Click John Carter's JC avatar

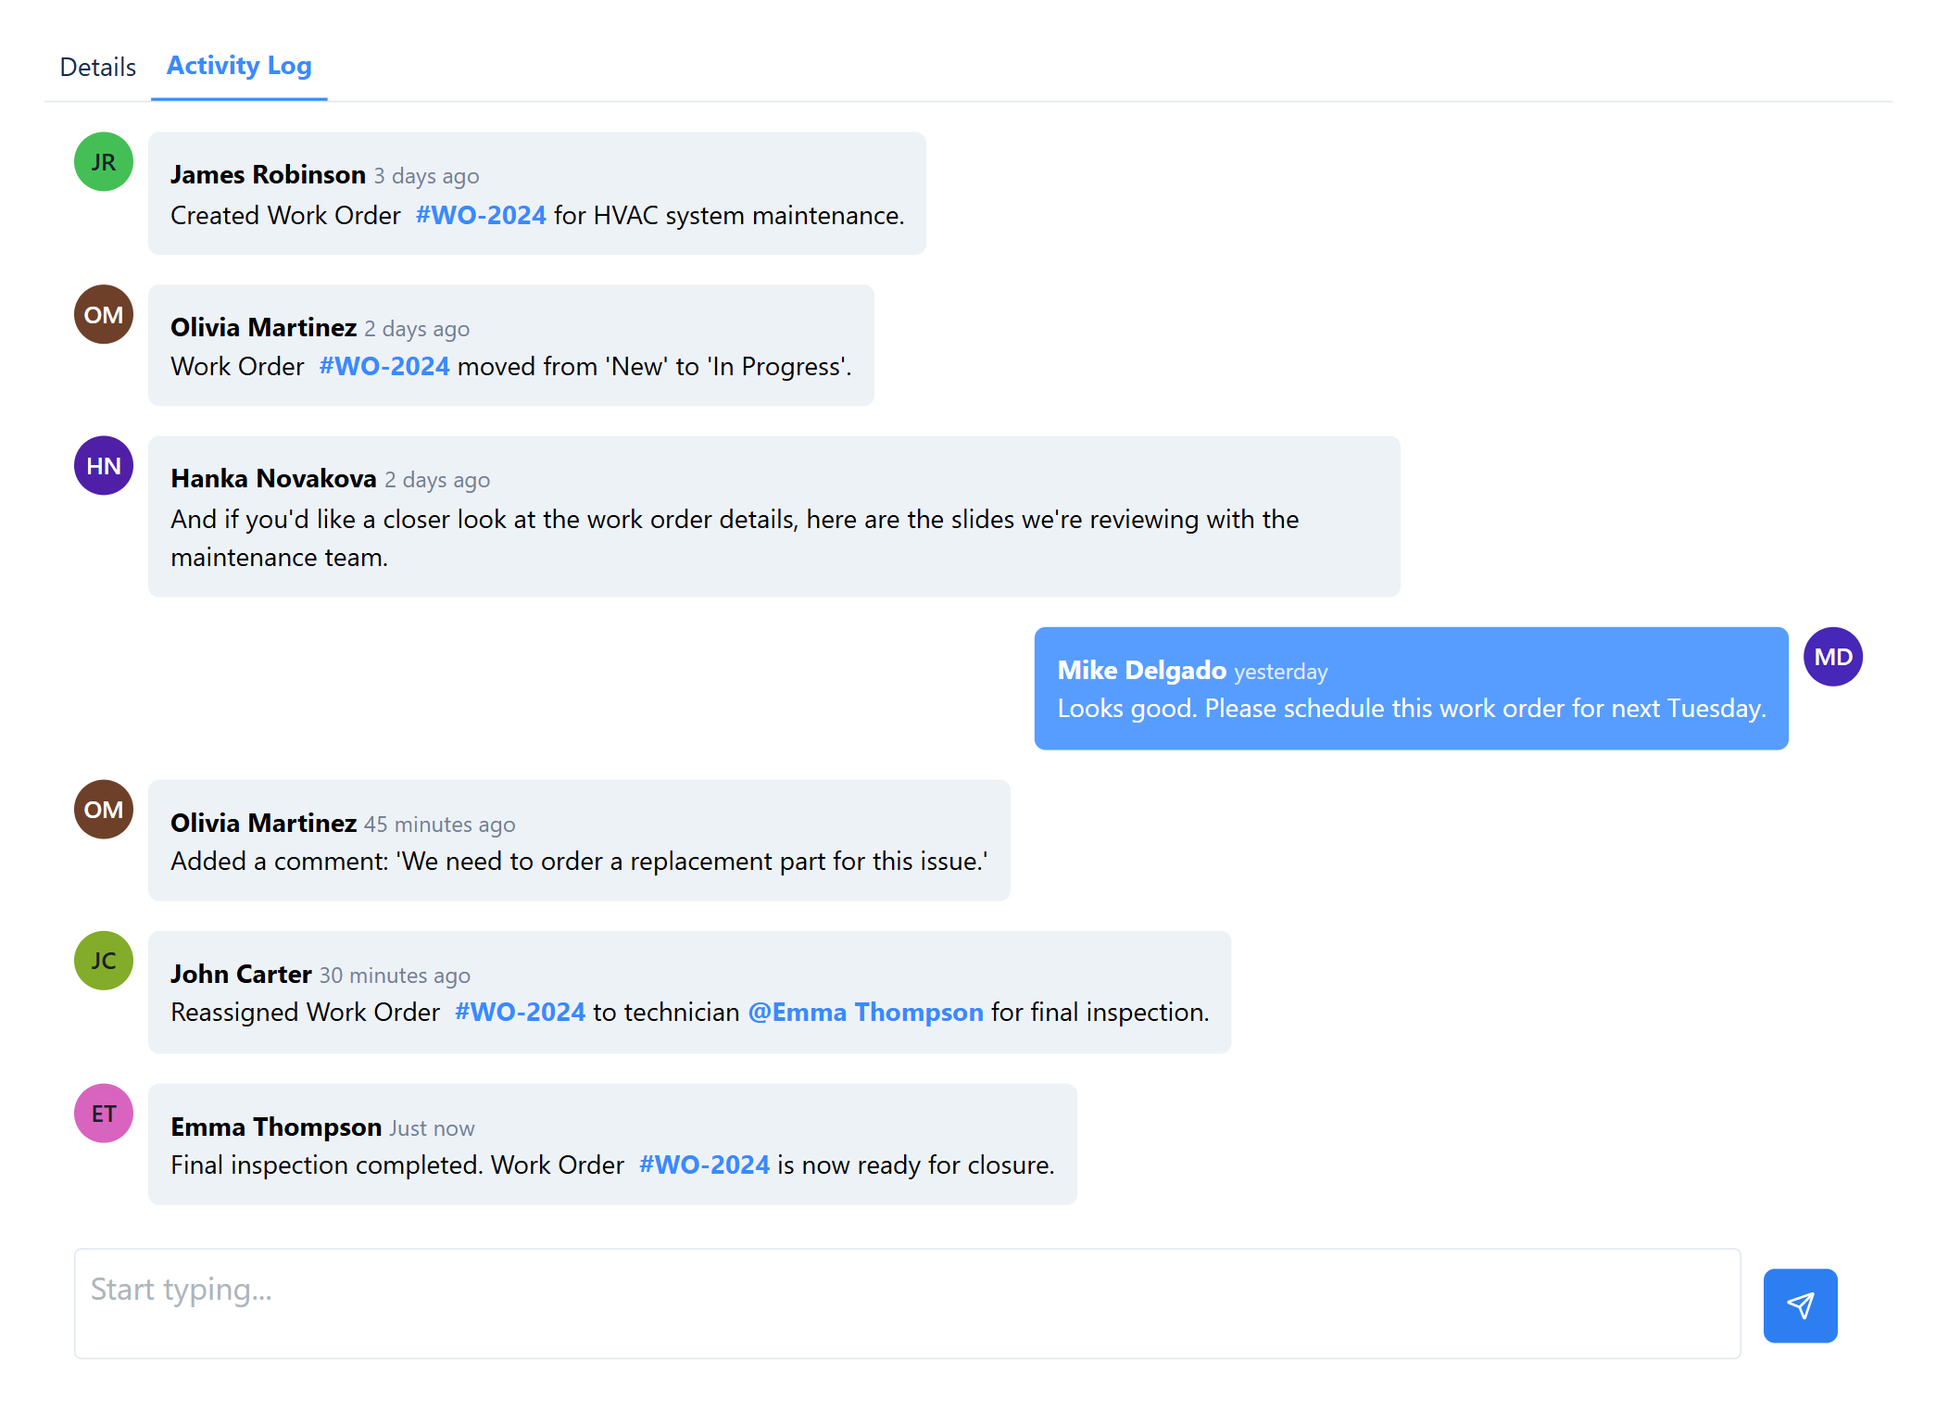pyautogui.click(x=104, y=961)
